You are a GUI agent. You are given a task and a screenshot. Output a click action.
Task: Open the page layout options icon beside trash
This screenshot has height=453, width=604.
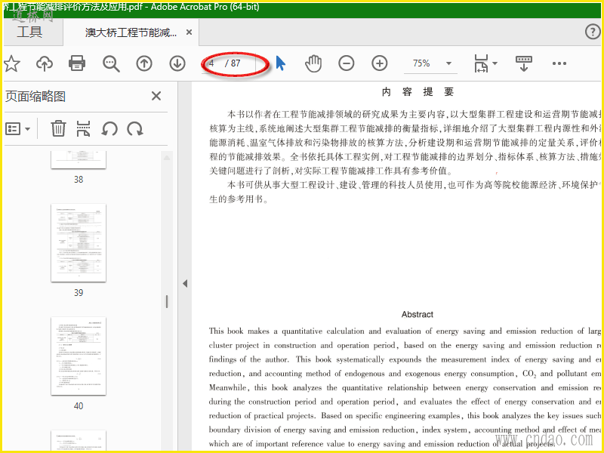[83, 128]
